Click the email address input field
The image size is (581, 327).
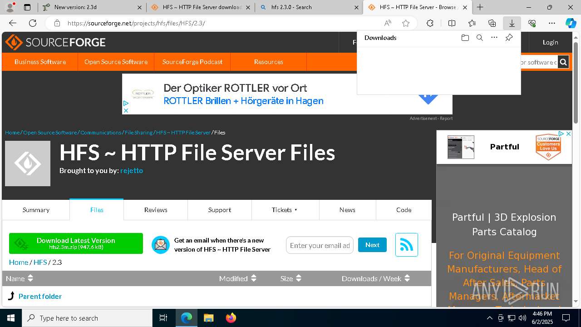[320, 245]
